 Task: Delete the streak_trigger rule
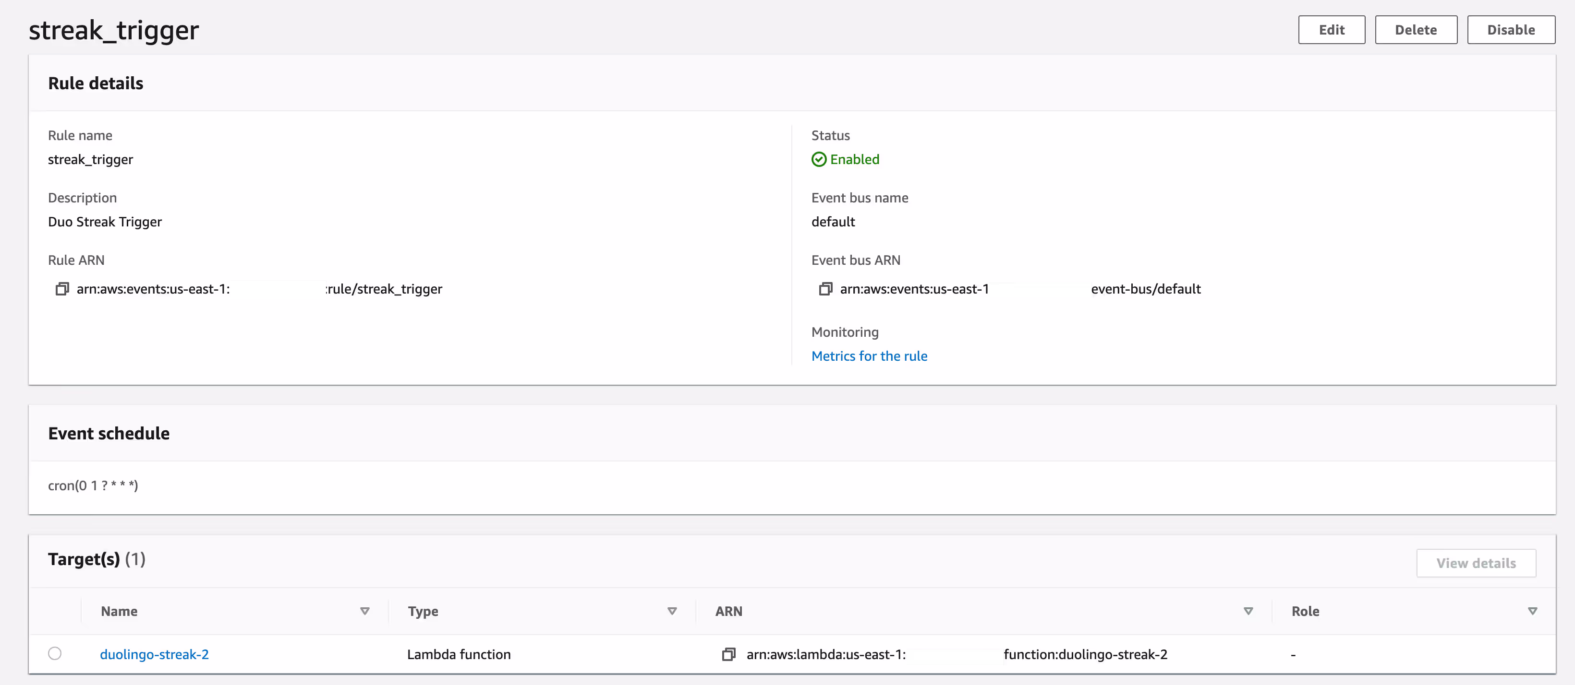[x=1416, y=29]
